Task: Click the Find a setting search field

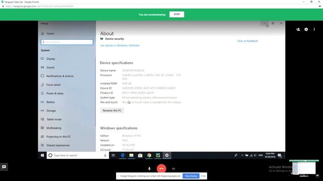Action: (67, 42)
